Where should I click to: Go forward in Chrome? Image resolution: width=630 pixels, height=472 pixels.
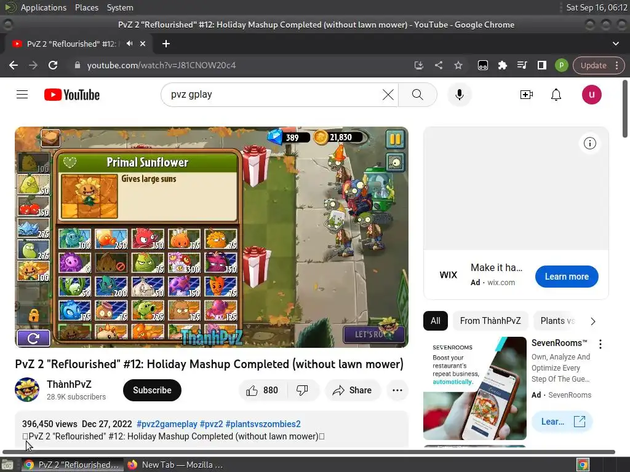[x=33, y=65]
